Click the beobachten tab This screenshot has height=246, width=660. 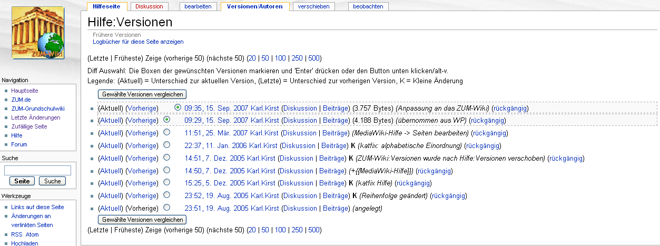point(368,7)
